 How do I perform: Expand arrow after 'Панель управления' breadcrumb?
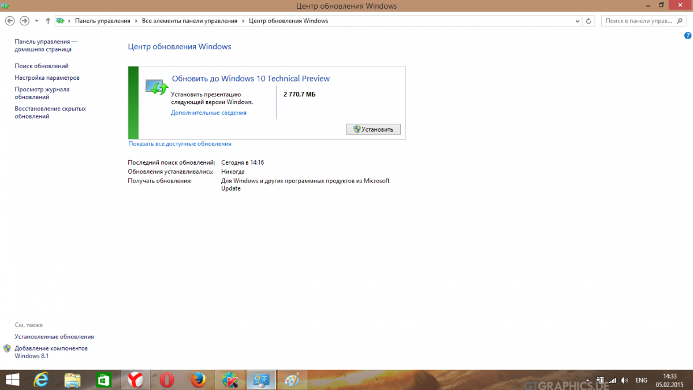tap(136, 21)
